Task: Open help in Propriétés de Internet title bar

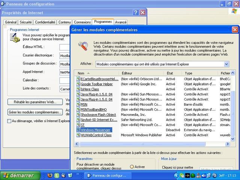Action: (135, 12)
